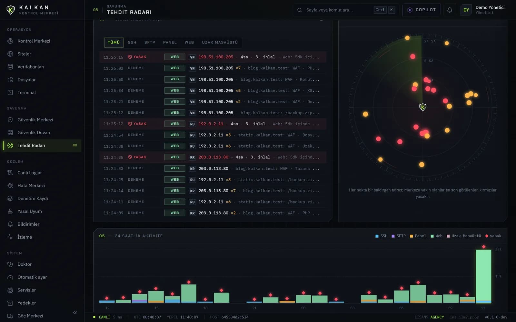Click the Kalkan shield at radar center

coord(422,107)
